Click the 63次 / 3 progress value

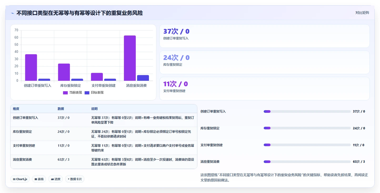click(x=359, y=162)
